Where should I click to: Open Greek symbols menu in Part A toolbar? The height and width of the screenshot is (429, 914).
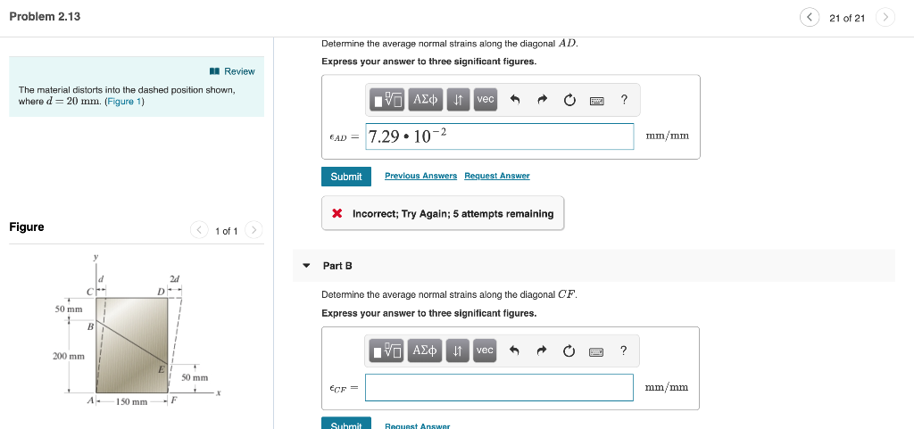[426, 100]
